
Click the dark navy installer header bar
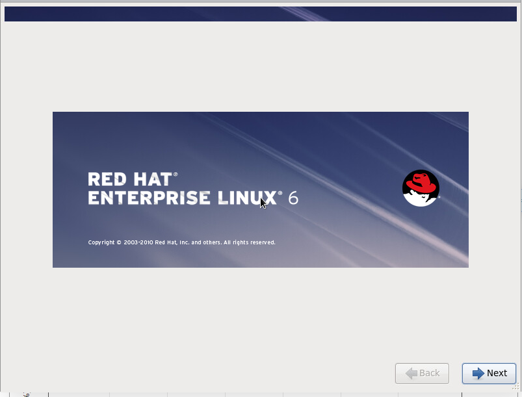[x=260, y=13]
